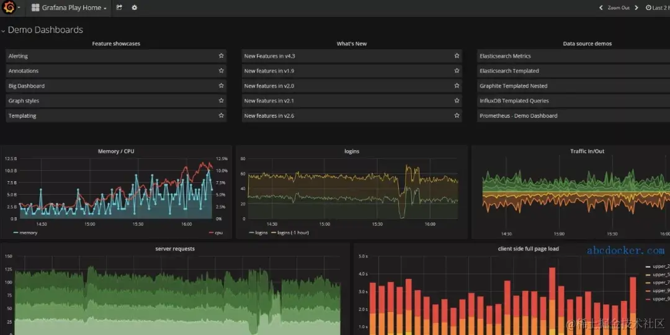Click the logins graph area
Screen dimensions: 670x335
point(353,189)
